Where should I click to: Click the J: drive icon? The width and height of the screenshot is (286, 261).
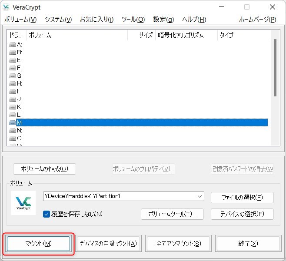(13, 99)
